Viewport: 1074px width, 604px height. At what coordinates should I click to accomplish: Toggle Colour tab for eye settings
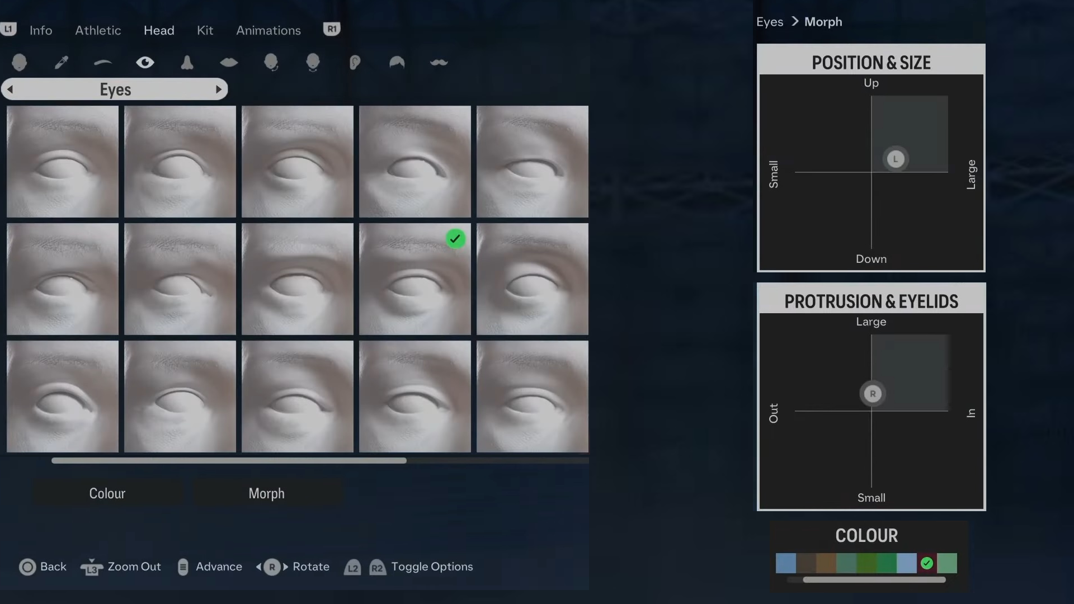coord(107,493)
